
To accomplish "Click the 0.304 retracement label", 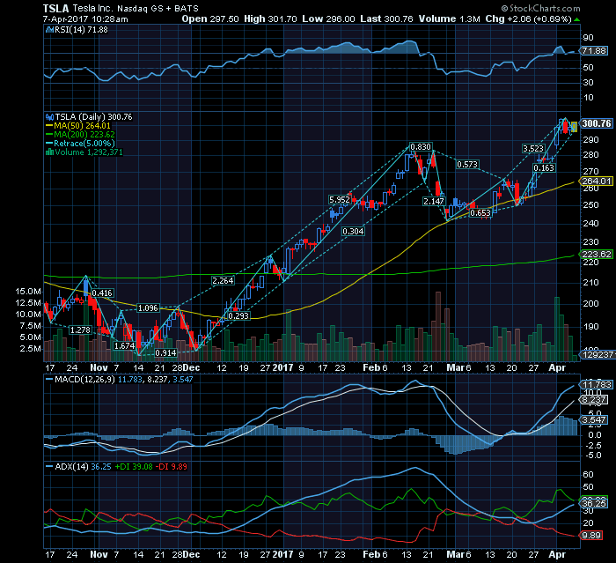I will pyautogui.click(x=353, y=232).
